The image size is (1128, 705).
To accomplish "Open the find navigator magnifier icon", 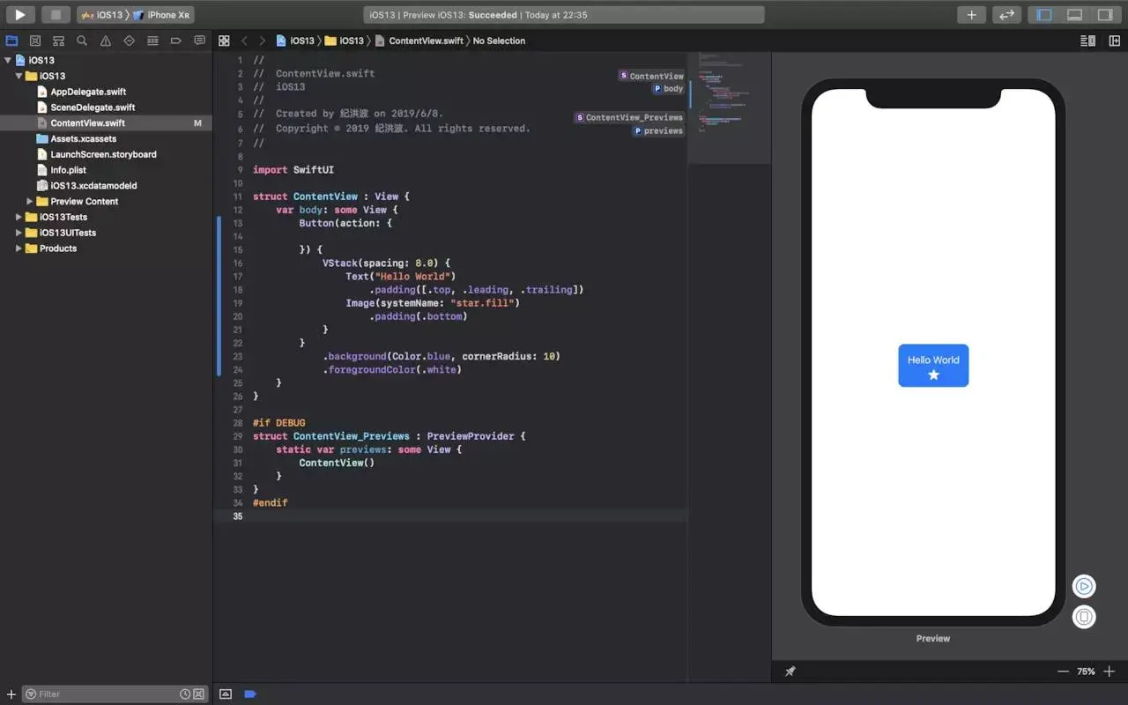I will [82, 41].
